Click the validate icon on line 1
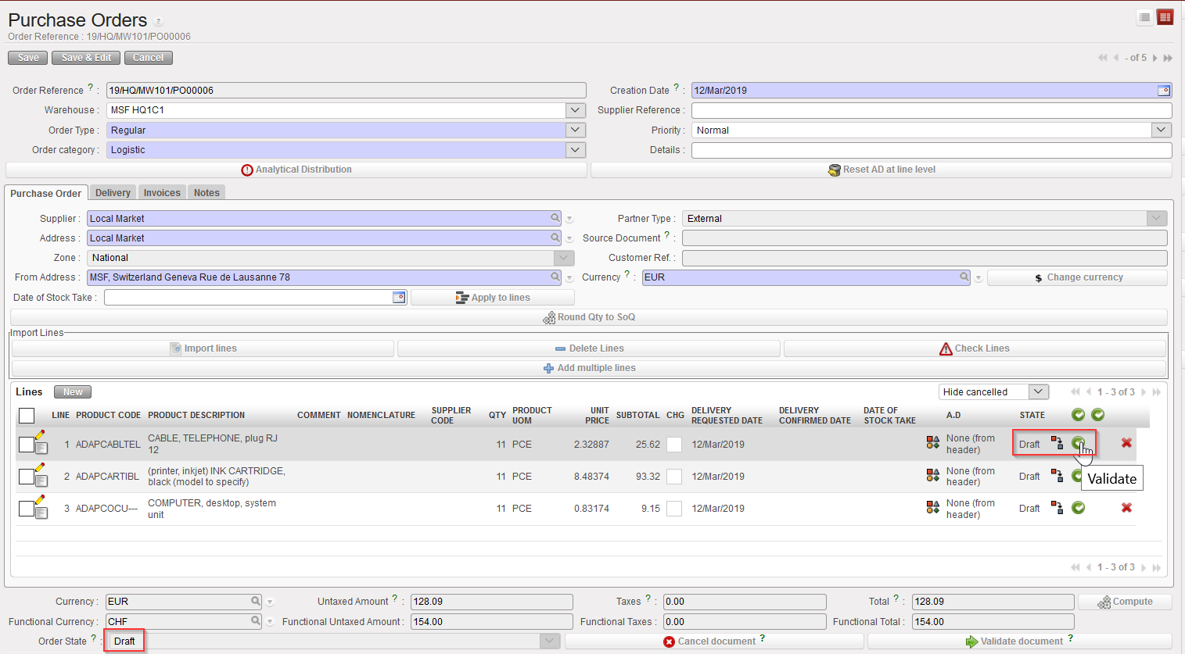 tap(1078, 443)
